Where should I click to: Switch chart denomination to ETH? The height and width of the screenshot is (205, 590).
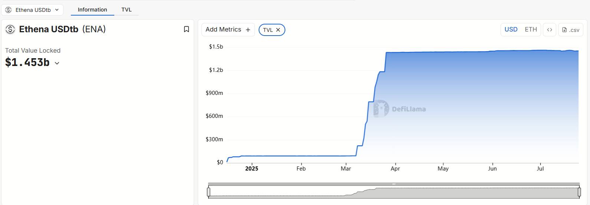pyautogui.click(x=531, y=29)
